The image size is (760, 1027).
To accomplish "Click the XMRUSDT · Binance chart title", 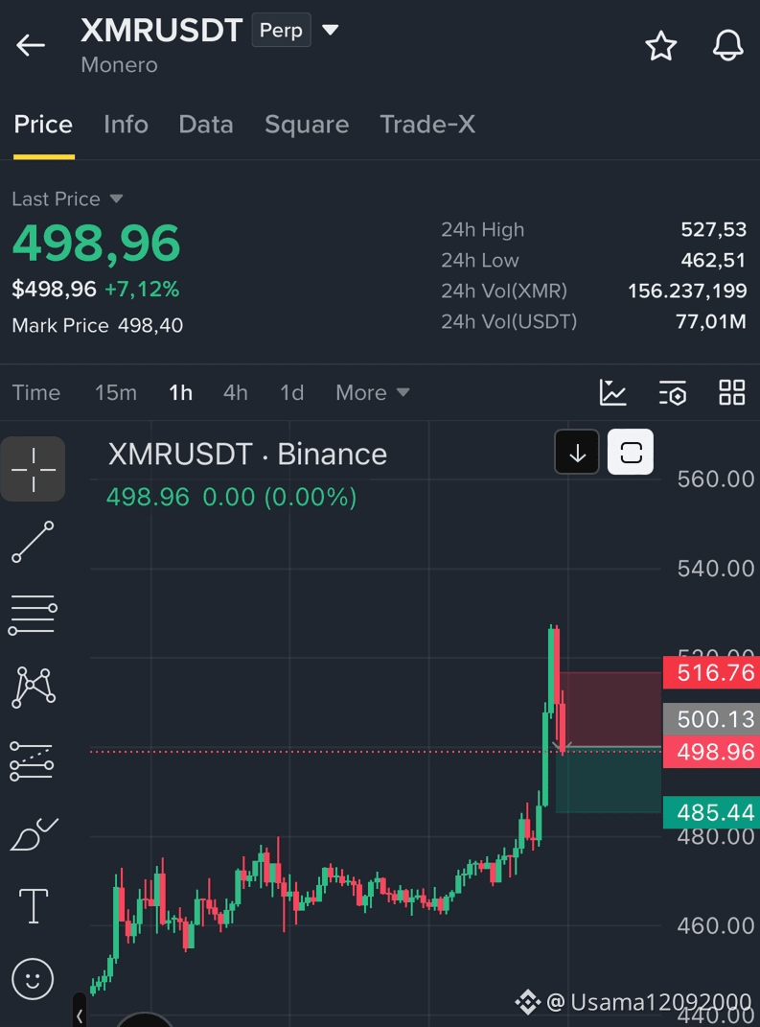I will click(x=247, y=454).
